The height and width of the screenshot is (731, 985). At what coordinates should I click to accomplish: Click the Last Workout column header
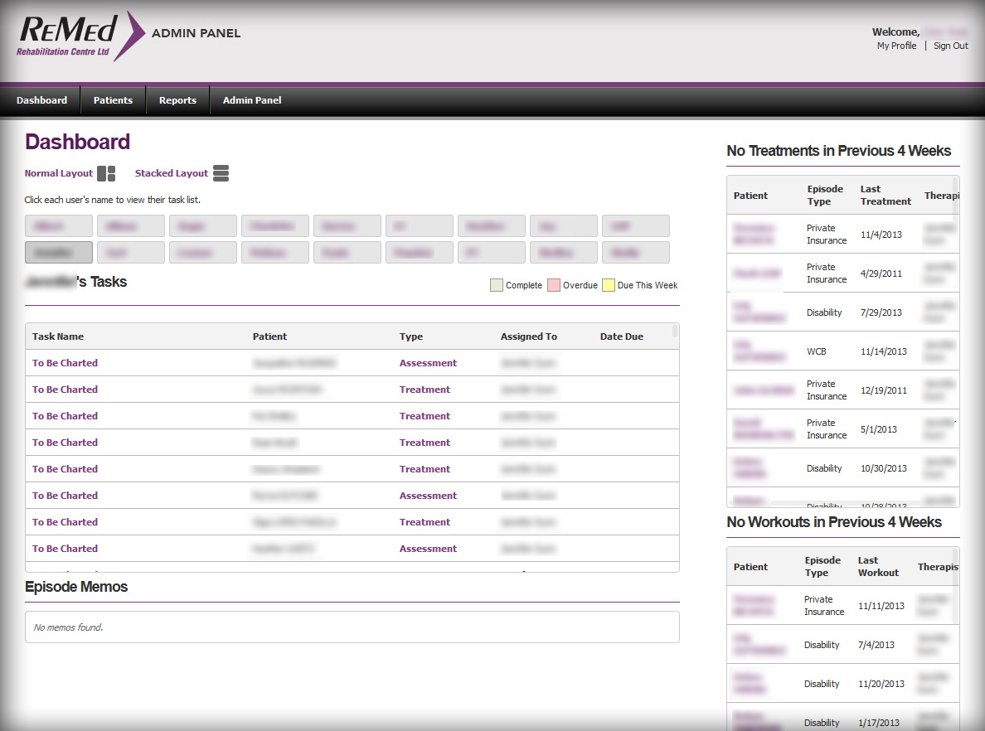[x=878, y=566]
